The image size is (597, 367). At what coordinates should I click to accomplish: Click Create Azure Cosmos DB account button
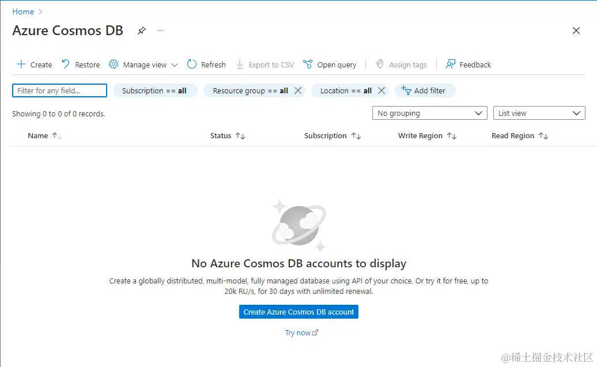[298, 312]
